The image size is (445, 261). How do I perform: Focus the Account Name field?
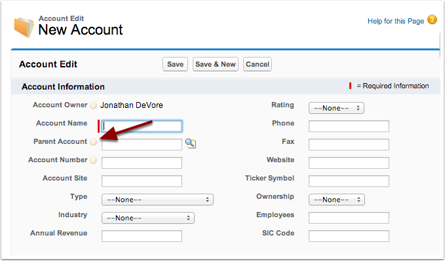coord(142,126)
